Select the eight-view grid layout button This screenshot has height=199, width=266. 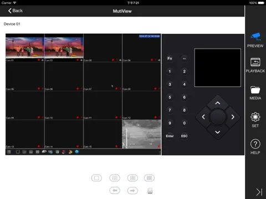pos(149,178)
